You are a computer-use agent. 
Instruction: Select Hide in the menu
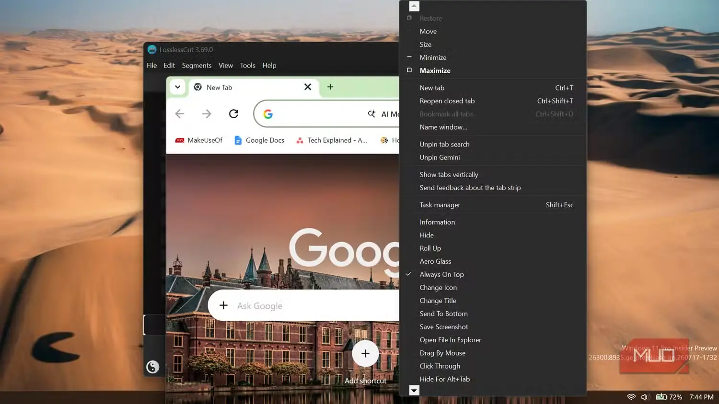[x=493, y=235]
